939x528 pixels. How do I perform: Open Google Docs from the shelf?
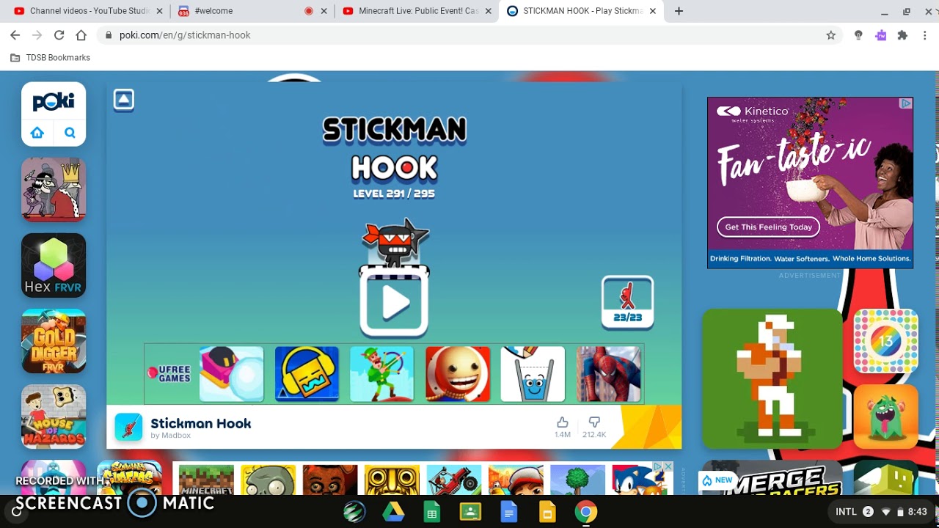pyautogui.click(x=509, y=512)
